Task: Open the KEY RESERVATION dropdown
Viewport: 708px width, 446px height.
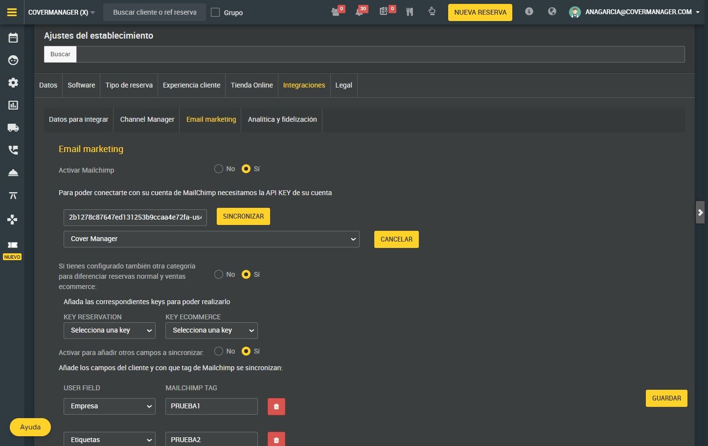Action: click(x=110, y=331)
